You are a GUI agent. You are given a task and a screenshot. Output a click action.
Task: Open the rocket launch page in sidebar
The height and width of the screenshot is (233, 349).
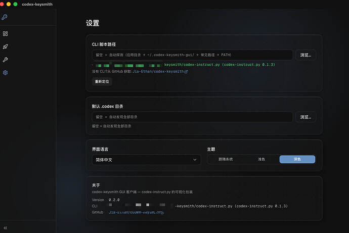pos(6,46)
